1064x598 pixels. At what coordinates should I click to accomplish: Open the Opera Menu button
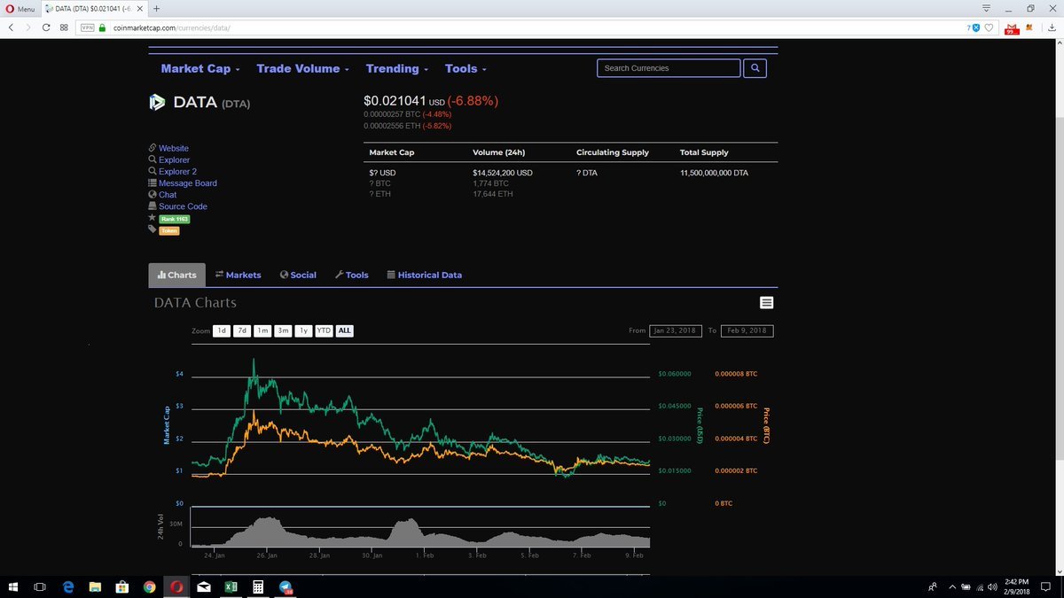coord(20,8)
